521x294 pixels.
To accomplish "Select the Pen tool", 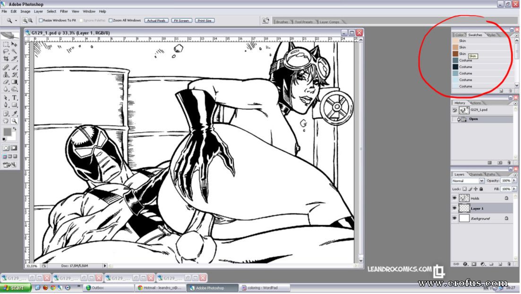I will [6, 105].
